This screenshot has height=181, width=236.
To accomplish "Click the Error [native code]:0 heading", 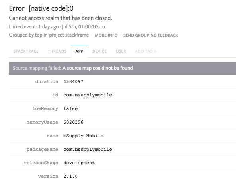I will (41, 8).
